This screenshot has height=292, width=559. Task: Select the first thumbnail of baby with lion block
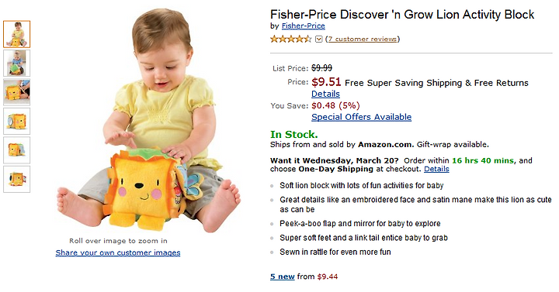click(x=17, y=34)
